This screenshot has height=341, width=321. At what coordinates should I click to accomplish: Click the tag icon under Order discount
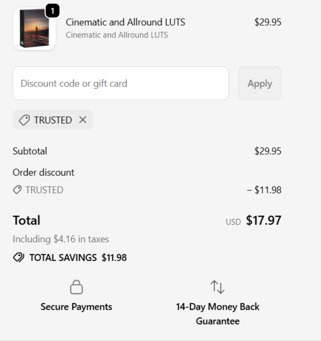18,190
